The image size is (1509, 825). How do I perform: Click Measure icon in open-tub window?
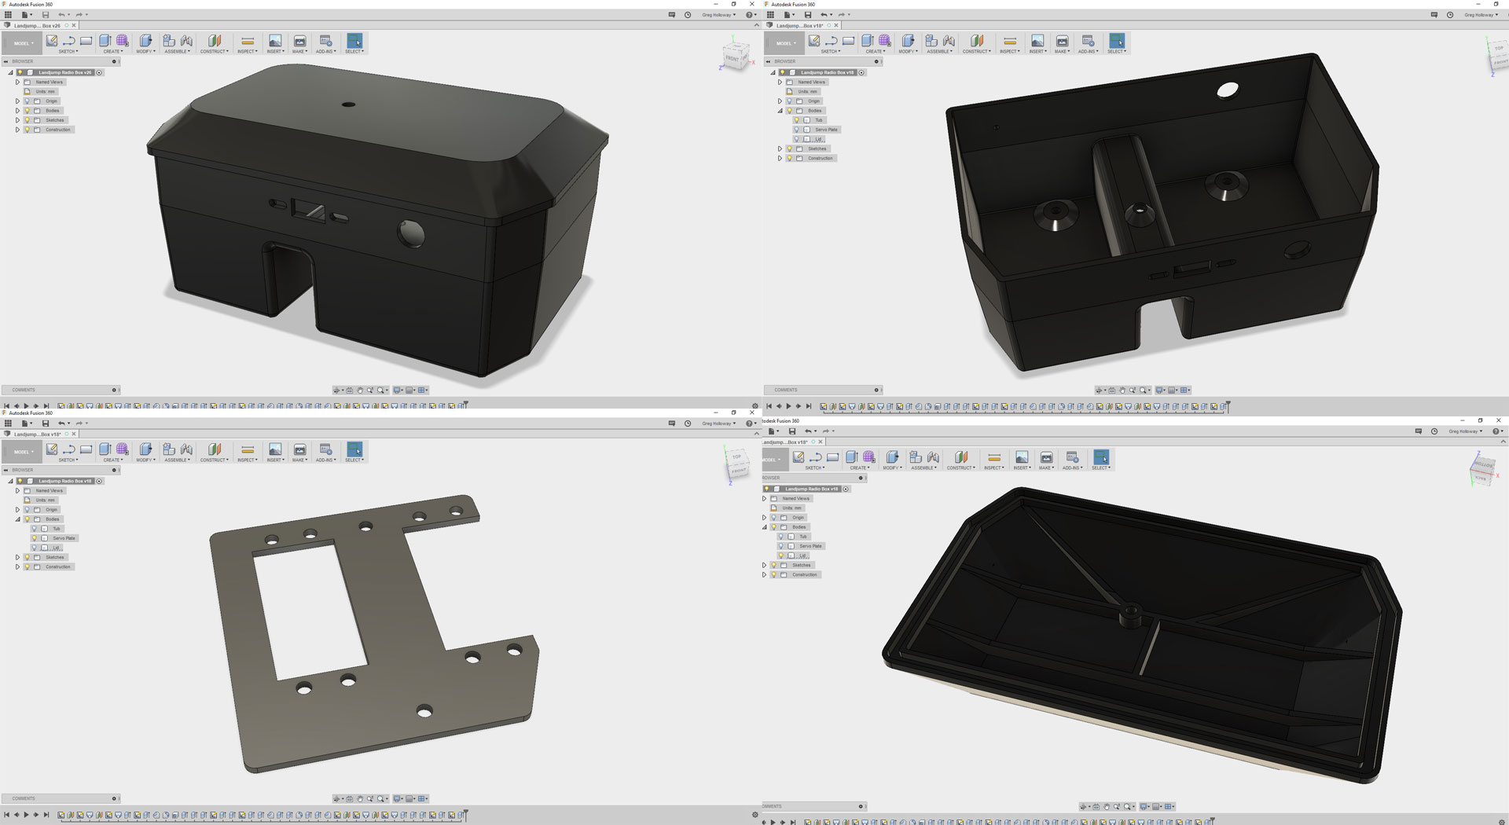coord(1010,41)
